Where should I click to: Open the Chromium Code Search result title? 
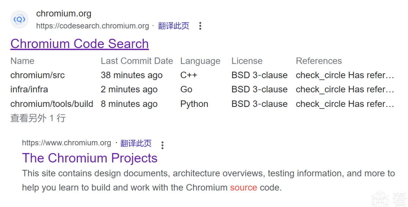[80, 44]
